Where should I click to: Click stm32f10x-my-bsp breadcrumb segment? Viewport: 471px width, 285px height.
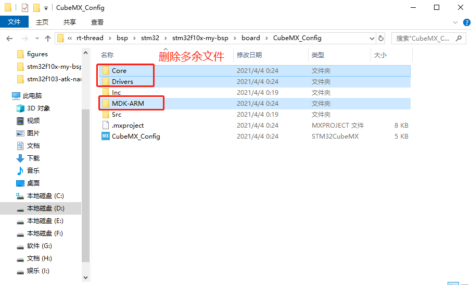click(200, 38)
